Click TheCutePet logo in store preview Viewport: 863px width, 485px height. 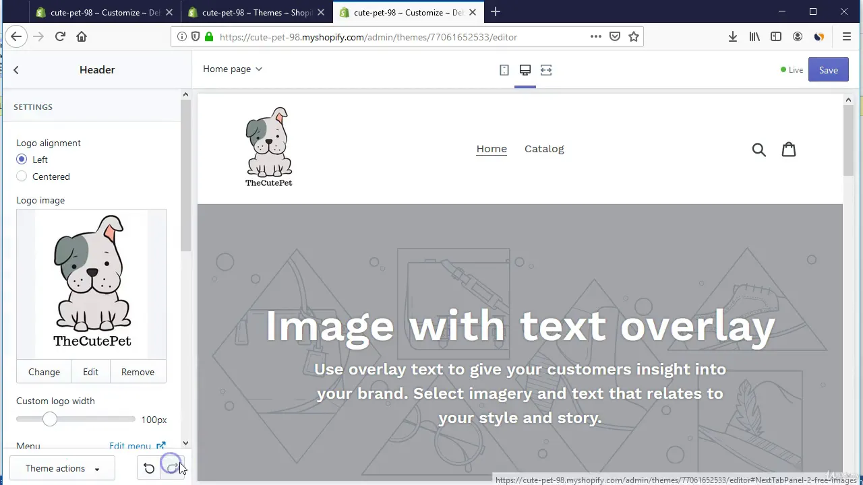click(x=268, y=147)
